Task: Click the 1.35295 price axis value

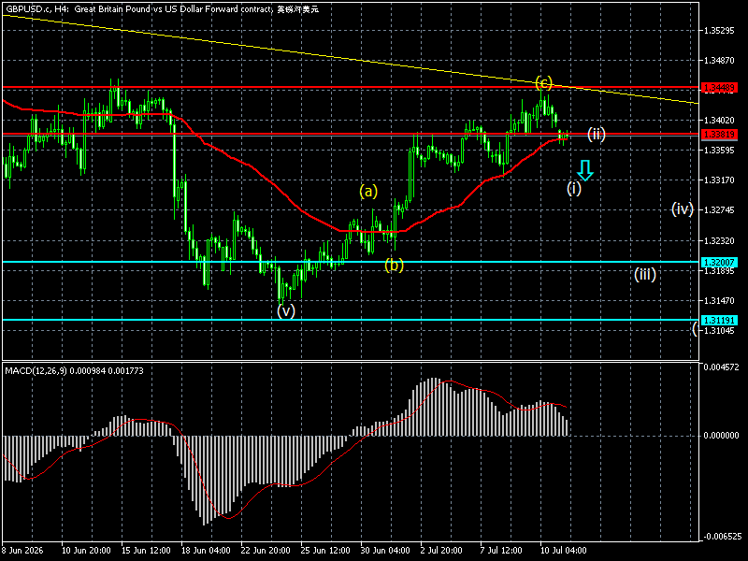Action: pyautogui.click(x=719, y=31)
